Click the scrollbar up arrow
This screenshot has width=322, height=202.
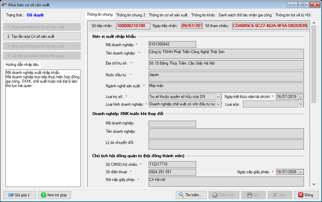[314, 23]
